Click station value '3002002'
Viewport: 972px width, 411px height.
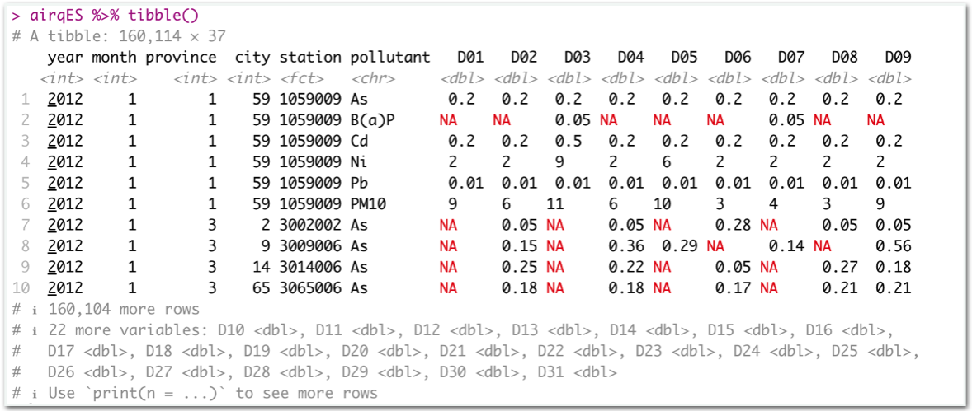tap(310, 226)
